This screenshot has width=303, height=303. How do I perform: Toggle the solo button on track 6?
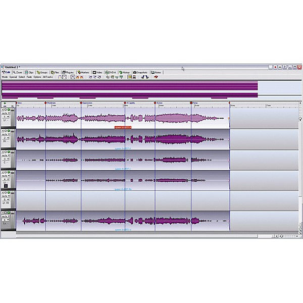[x=6, y=213]
